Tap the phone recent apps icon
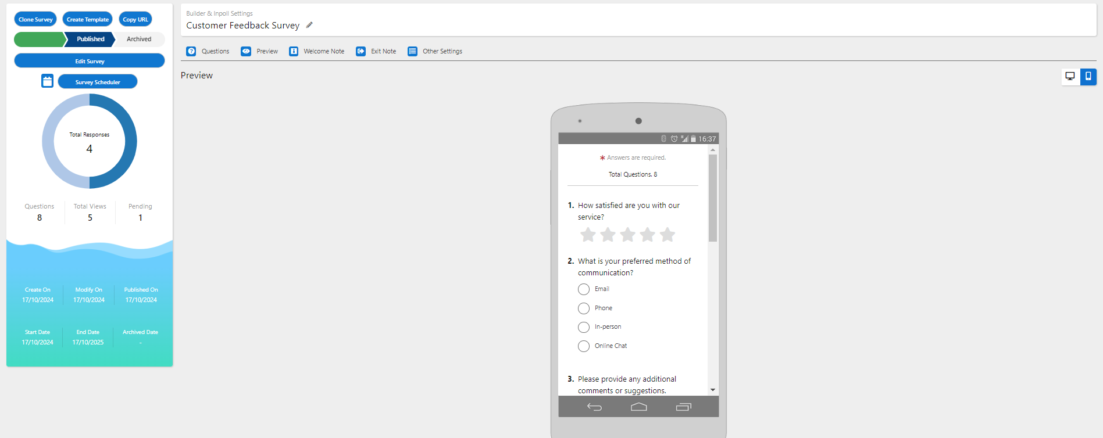Image resolution: width=1103 pixels, height=438 pixels. [x=684, y=407]
